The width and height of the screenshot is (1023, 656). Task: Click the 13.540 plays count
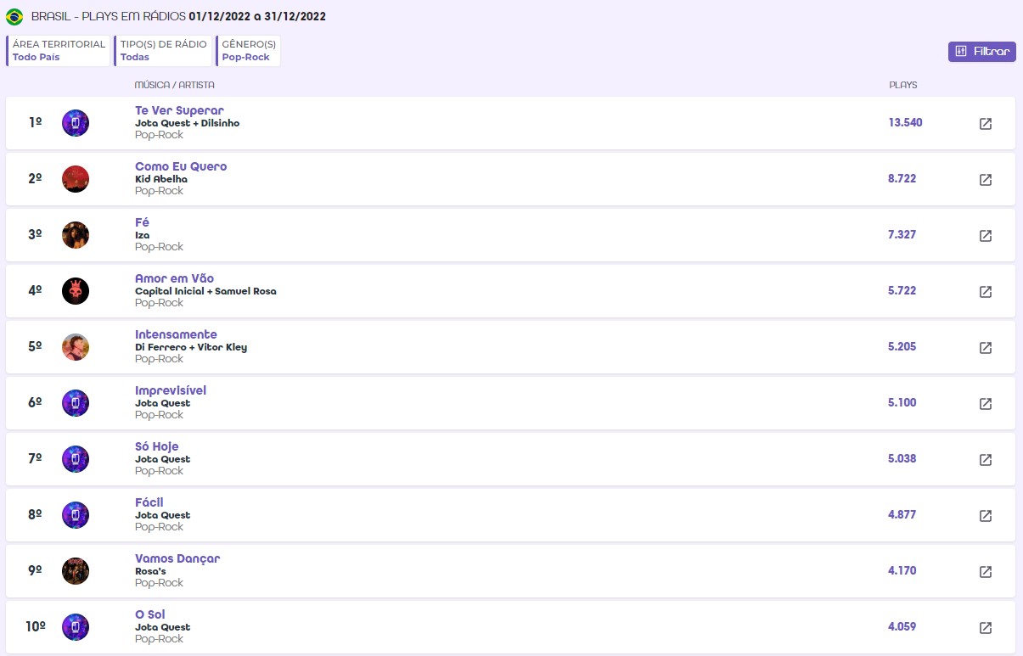tap(905, 122)
